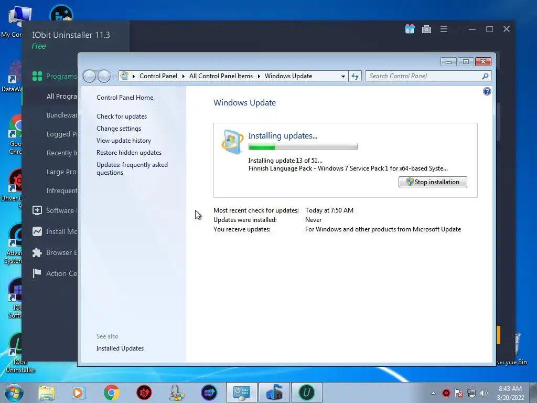537x403 pixels.
Task: Switch to the Control Panel taskbar button
Action: click(x=241, y=393)
